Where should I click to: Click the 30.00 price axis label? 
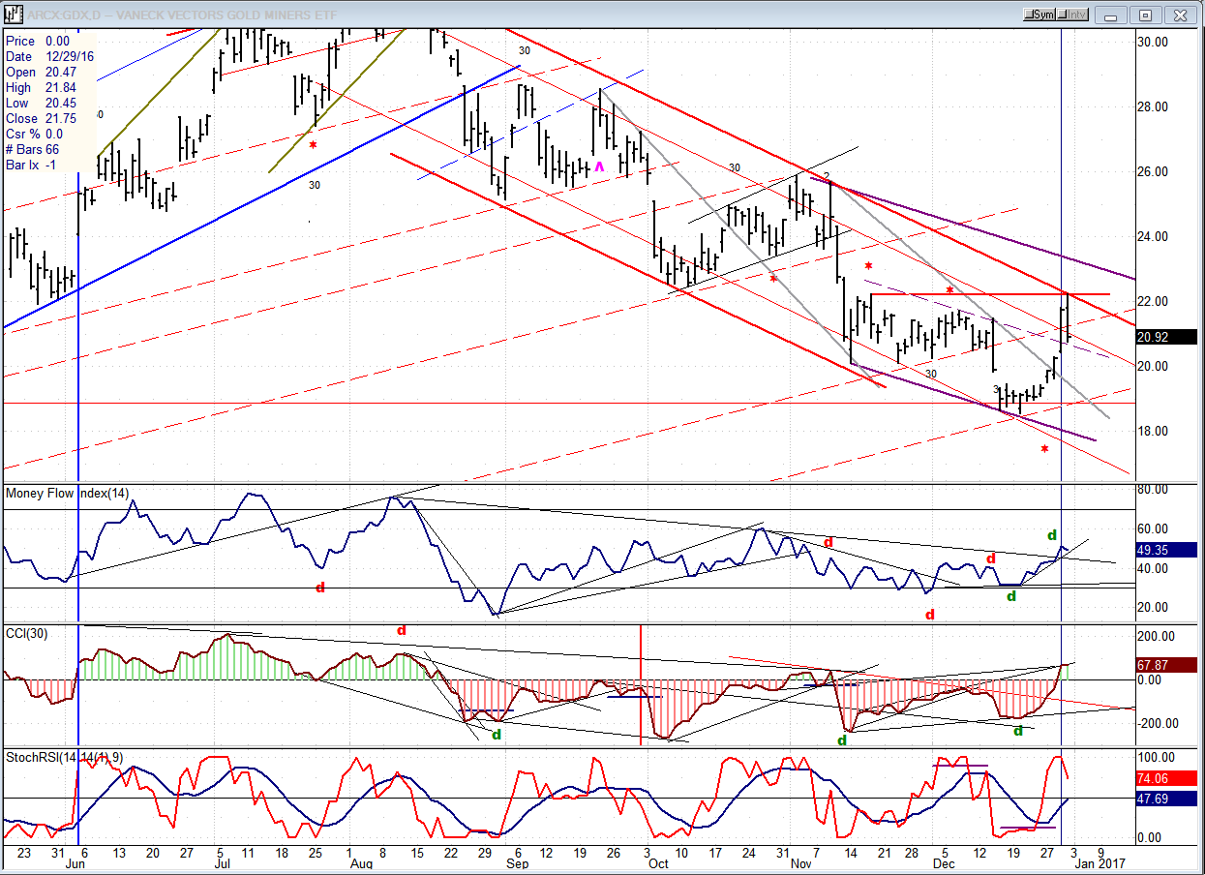pos(1152,42)
